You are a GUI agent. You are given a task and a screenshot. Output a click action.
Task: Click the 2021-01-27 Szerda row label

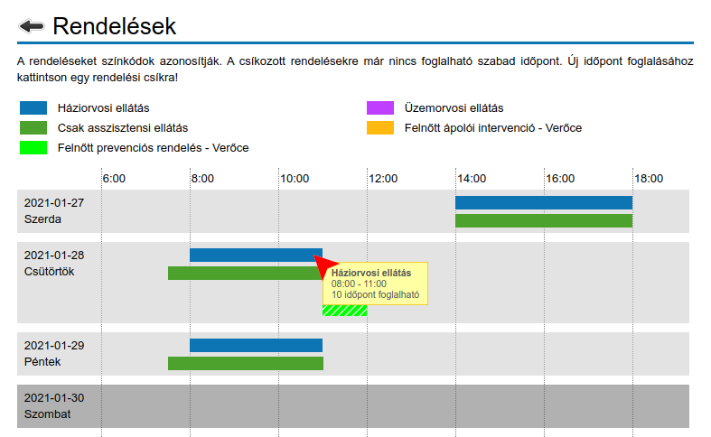click(54, 210)
